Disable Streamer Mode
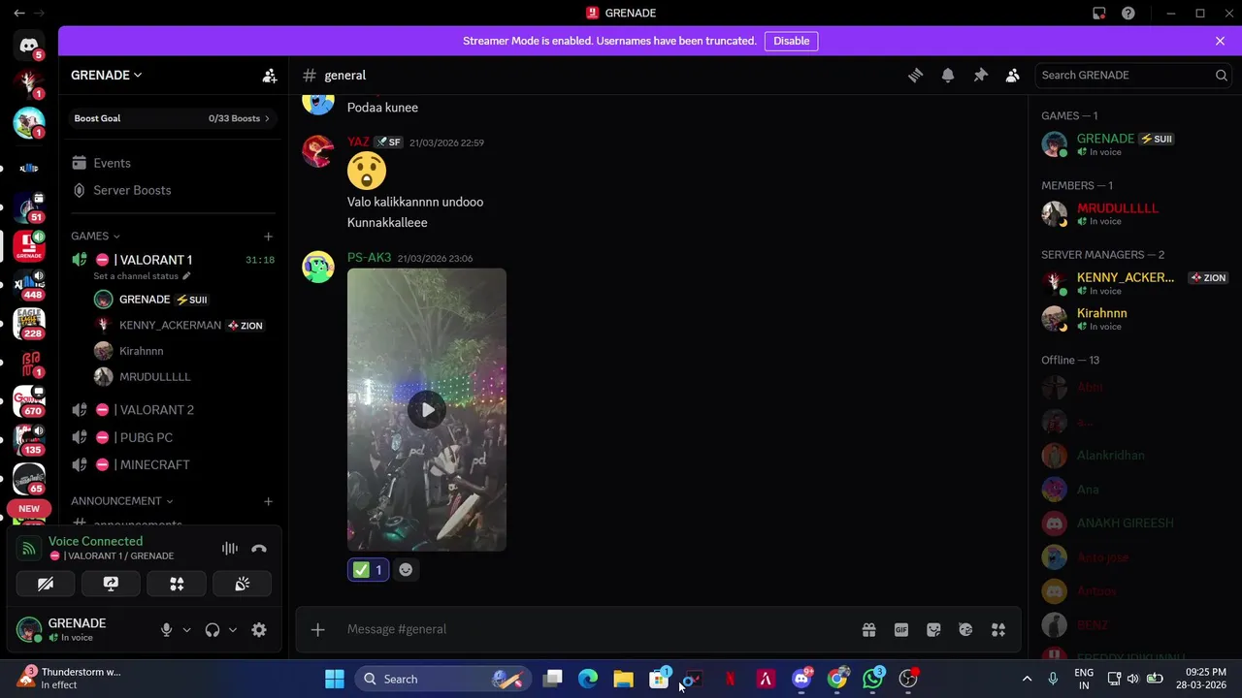This screenshot has width=1242, height=698. (x=791, y=41)
